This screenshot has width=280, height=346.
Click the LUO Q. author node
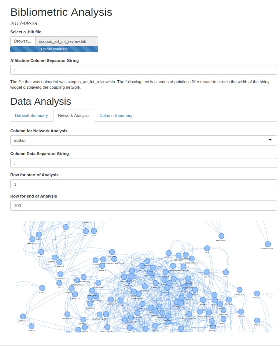point(226,272)
